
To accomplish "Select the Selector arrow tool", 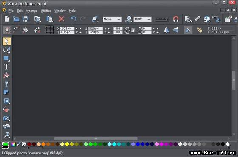I will click(7, 41).
